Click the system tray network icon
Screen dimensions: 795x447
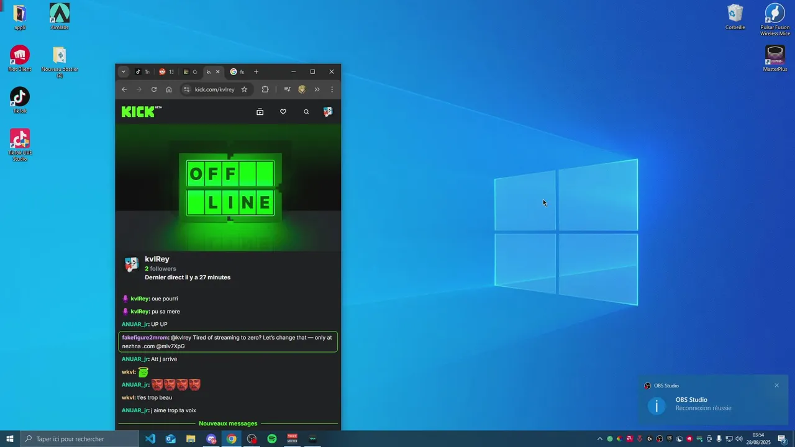click(x=729, y=439)
